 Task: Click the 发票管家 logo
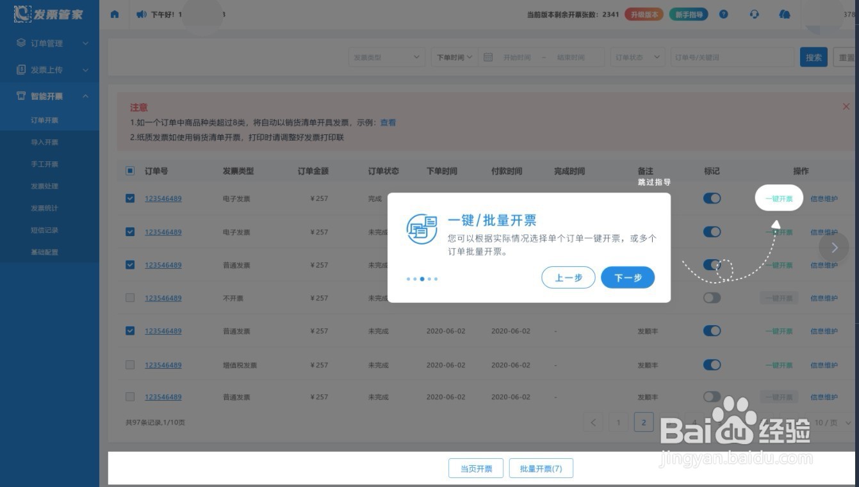[49, 13]
